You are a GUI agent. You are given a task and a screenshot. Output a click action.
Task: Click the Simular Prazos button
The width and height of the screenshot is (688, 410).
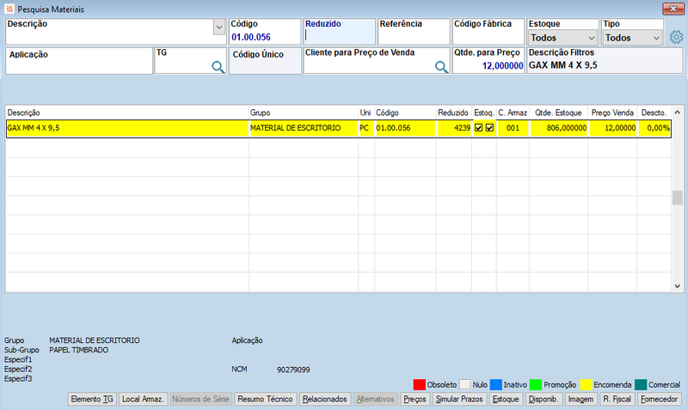click(x=459, y=399)
